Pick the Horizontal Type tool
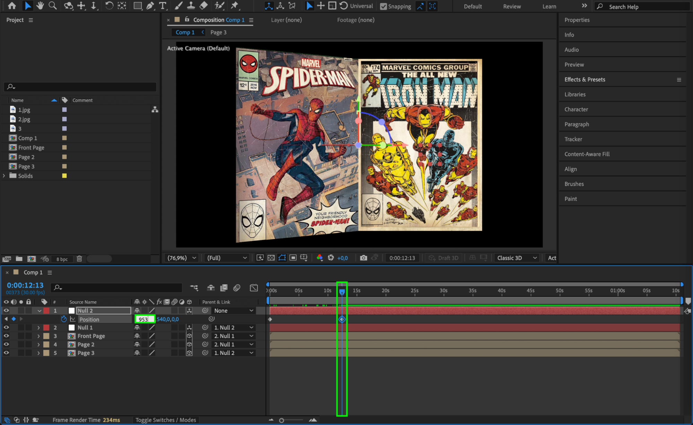 click(162, 6)
